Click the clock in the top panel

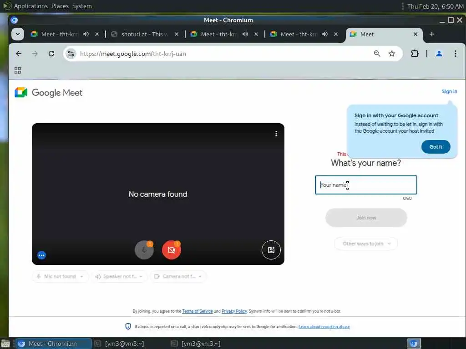[x=435, y=6]
